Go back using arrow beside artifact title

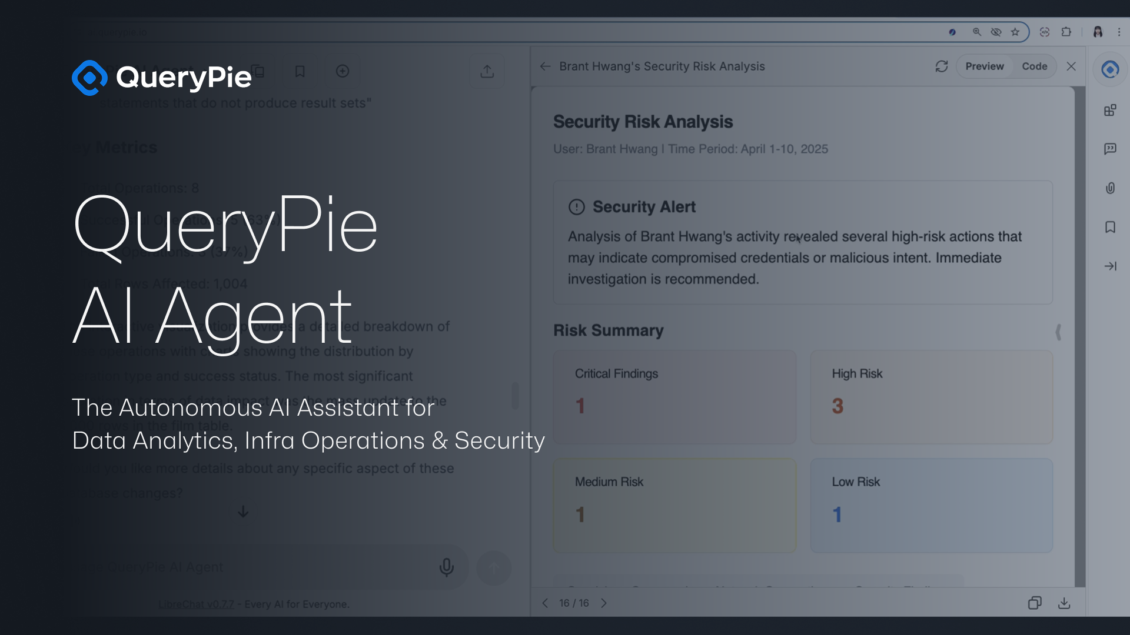point(545,66)
